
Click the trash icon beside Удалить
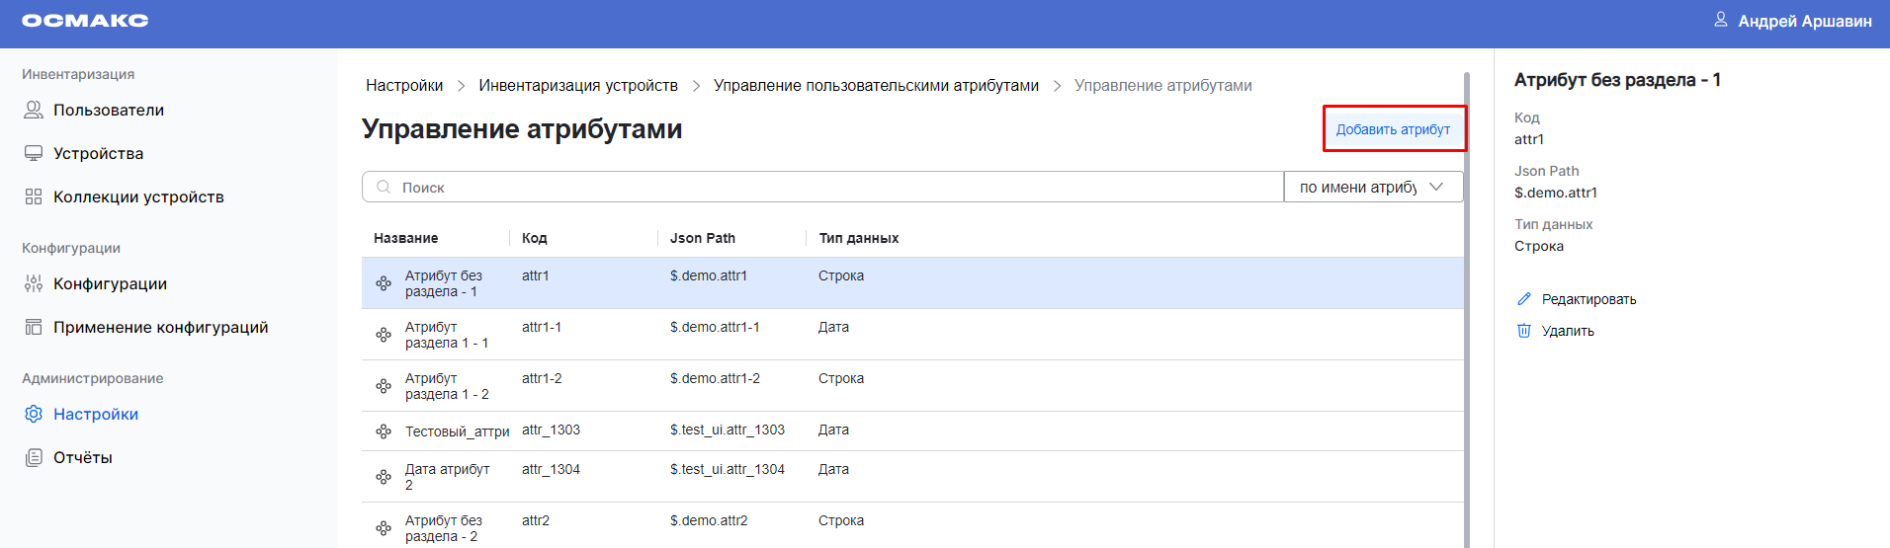click(1524, 331)
